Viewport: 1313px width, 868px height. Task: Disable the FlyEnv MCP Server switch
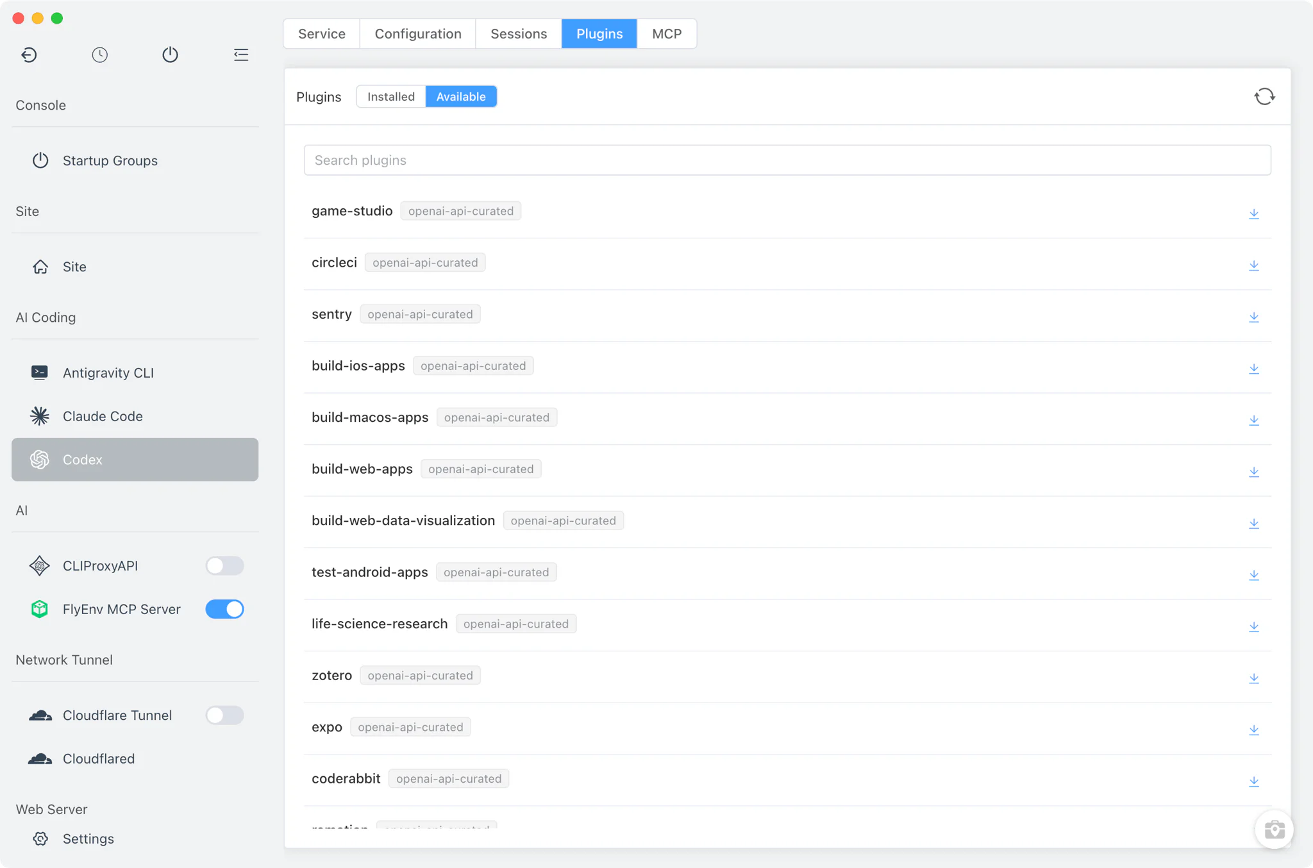224,609
